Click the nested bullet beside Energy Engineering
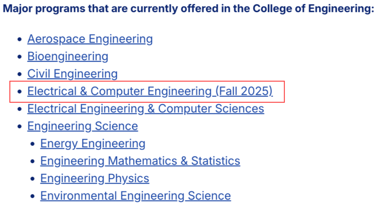The height and width of the screenshot is (209, 385). coord(33,144)
